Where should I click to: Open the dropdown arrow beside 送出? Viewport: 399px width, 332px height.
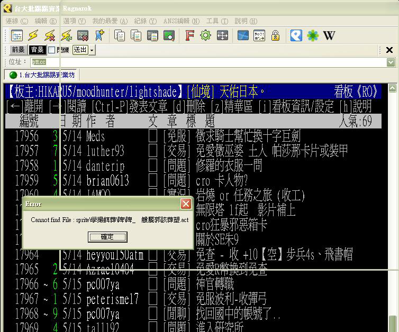(92, 50)
